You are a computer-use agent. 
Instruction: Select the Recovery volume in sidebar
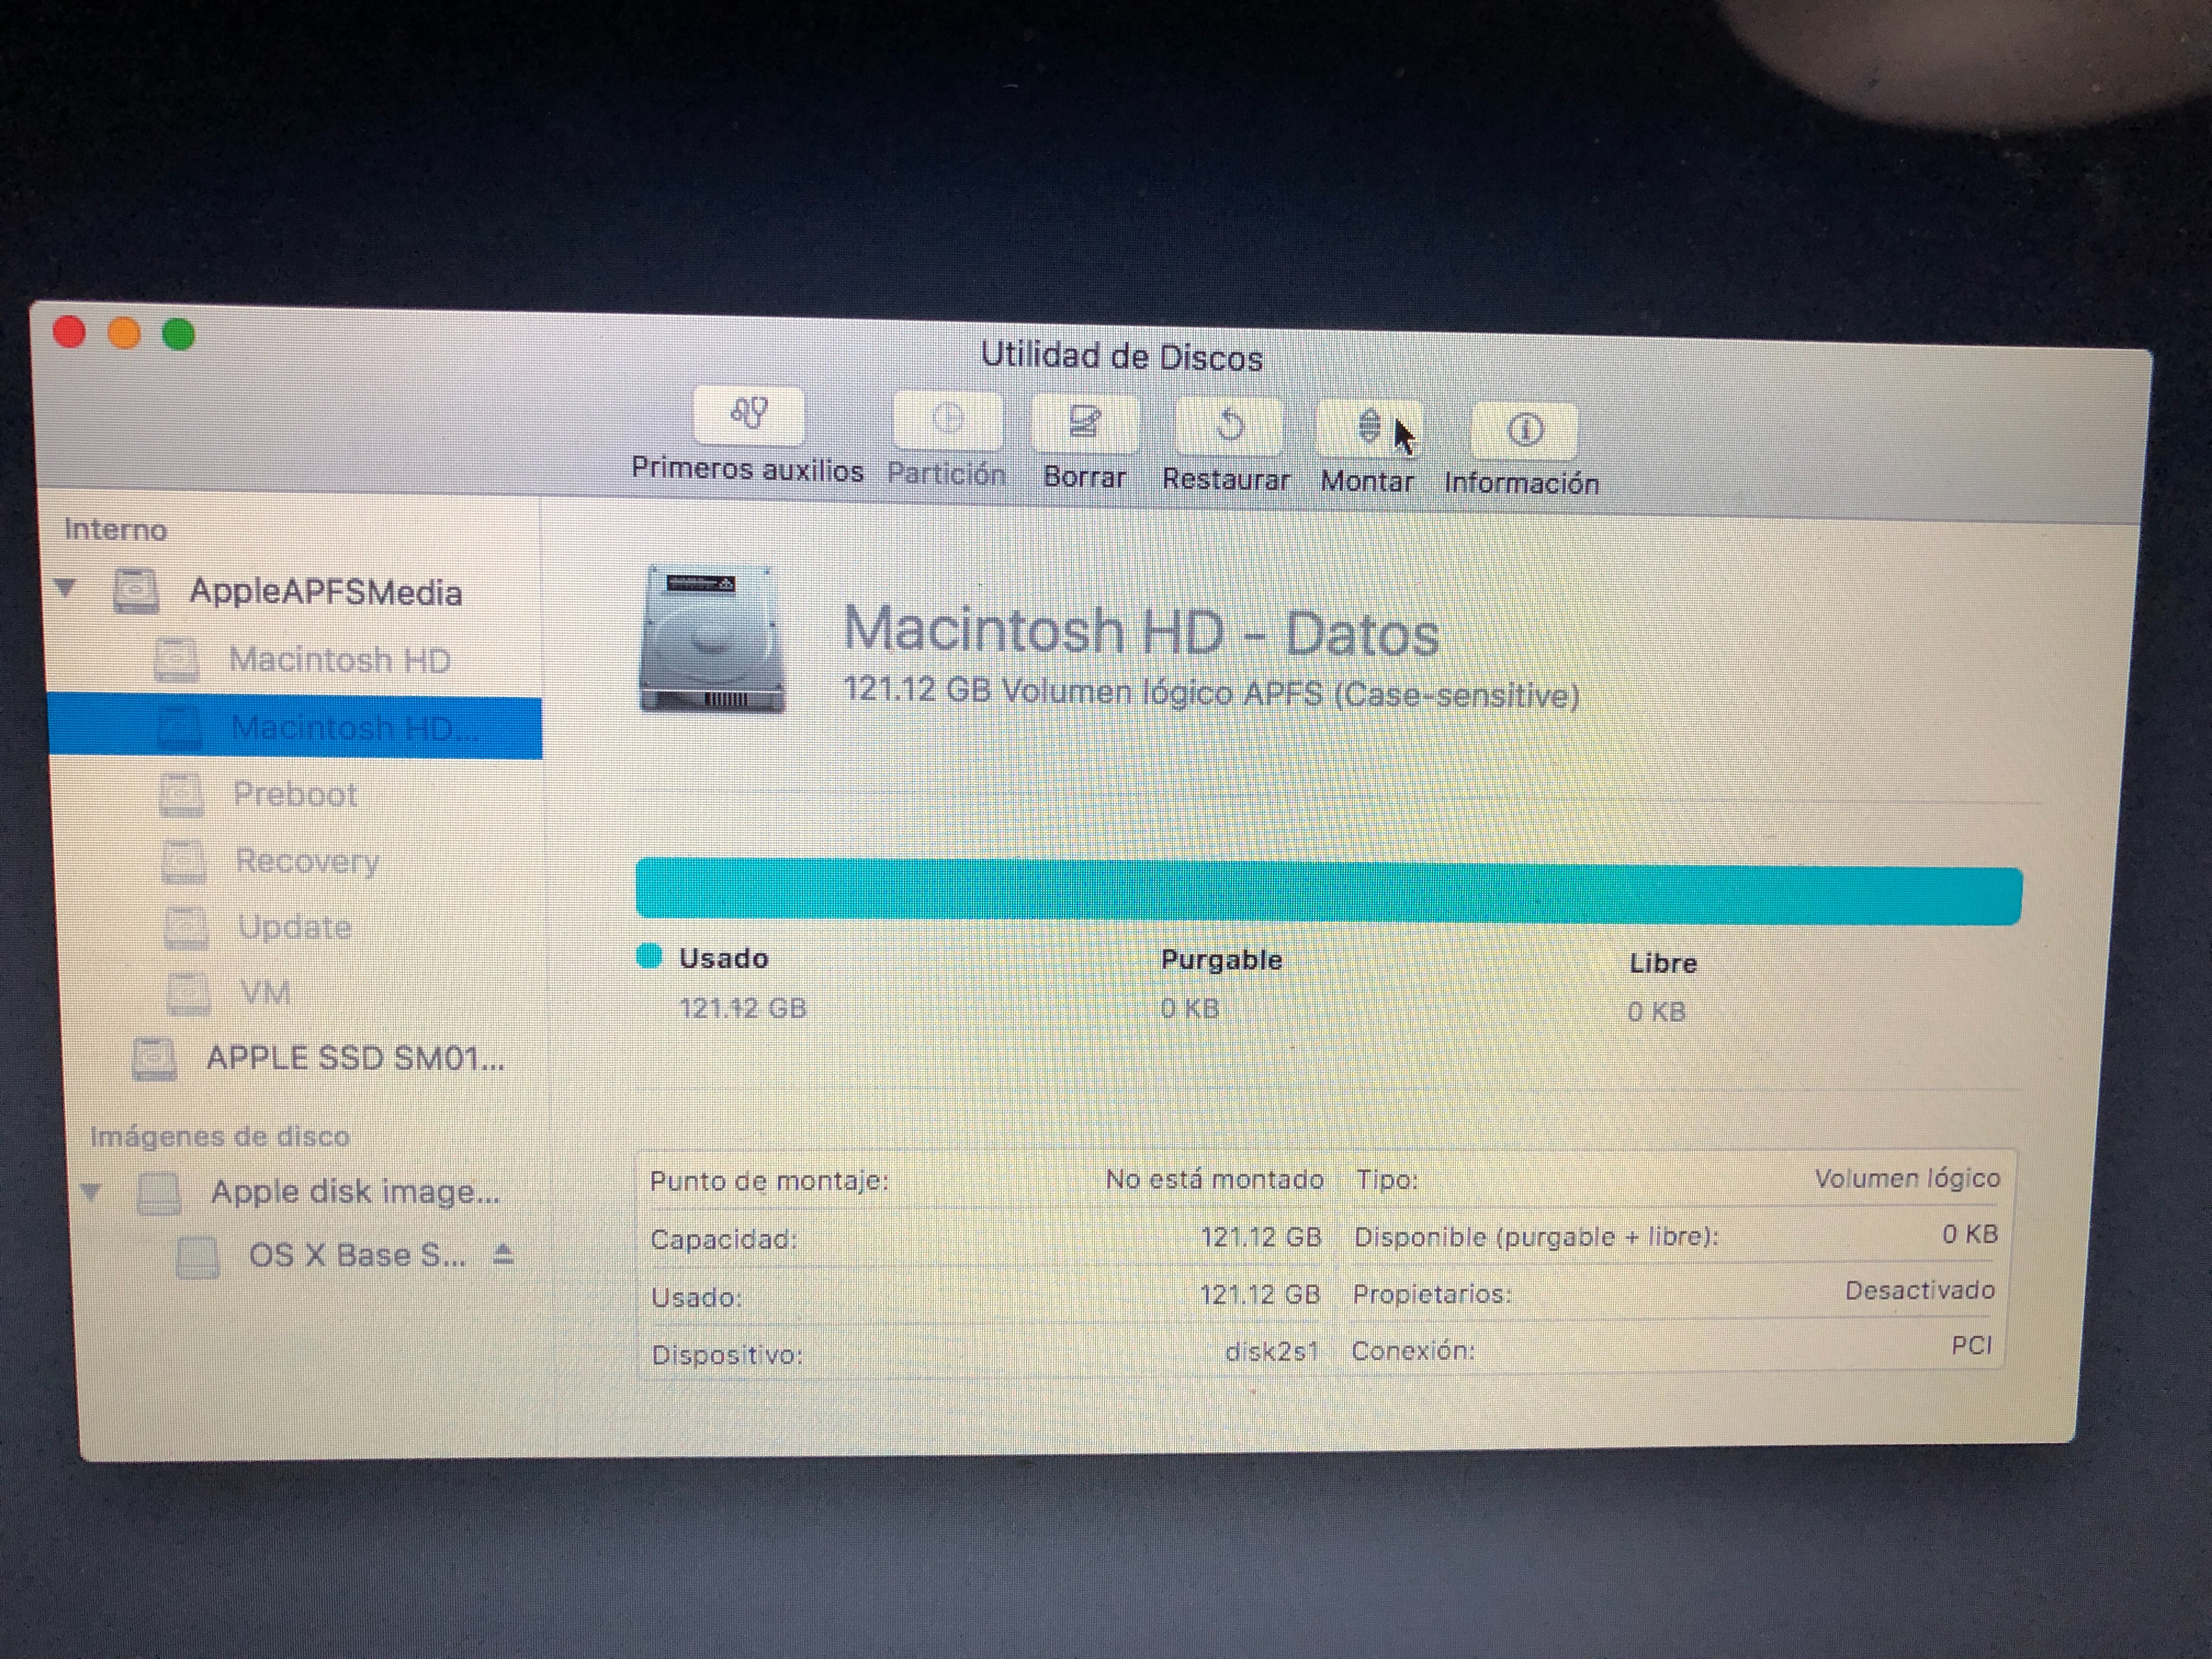pyautogui.click(x=307, y=861)
